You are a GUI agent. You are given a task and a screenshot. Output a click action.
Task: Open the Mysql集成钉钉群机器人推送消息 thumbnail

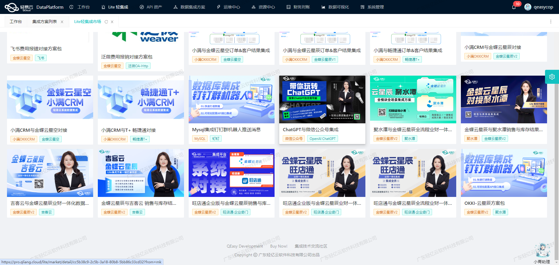(231, 99)
